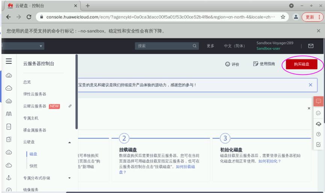Collapse the 云硬盘 menu section

click(x=70, y=142)
